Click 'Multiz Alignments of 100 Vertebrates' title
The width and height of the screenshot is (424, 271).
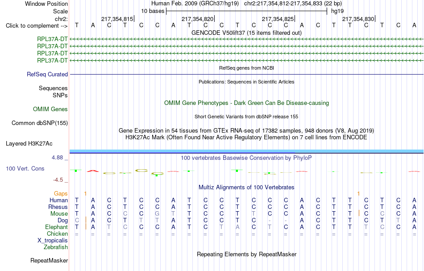246,187
